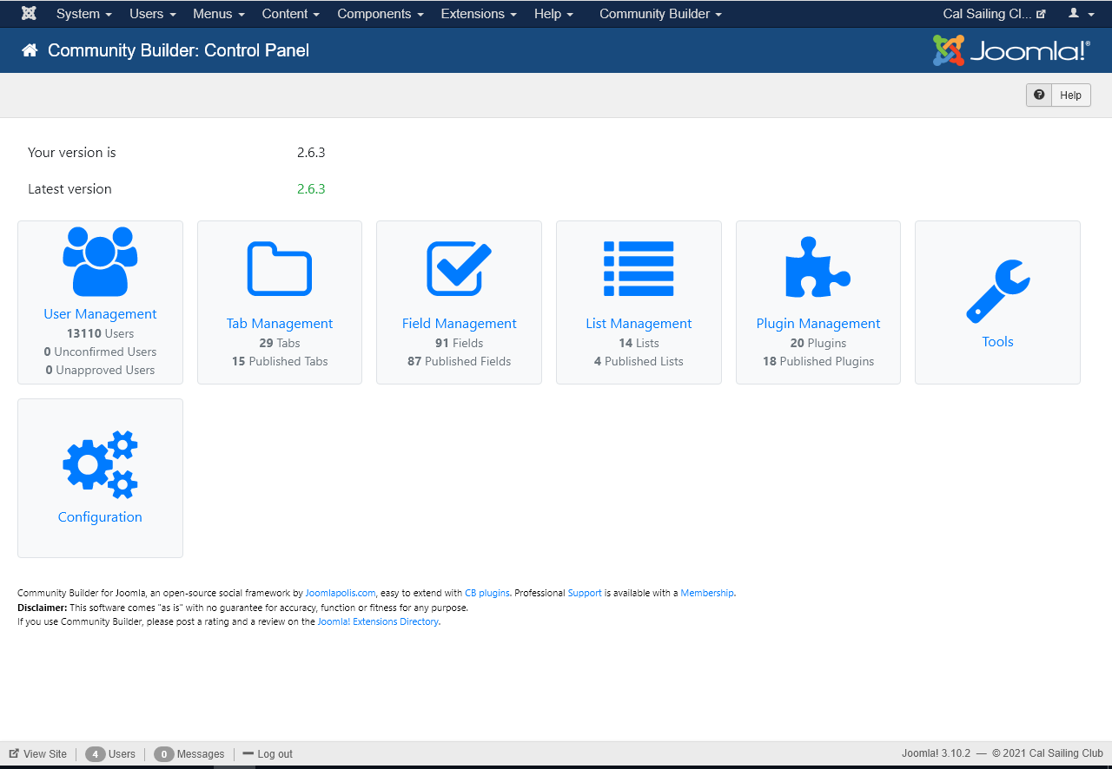Click the Your version is label
The height and width of the screenshot is (769, 1112).
click(72, 153)
